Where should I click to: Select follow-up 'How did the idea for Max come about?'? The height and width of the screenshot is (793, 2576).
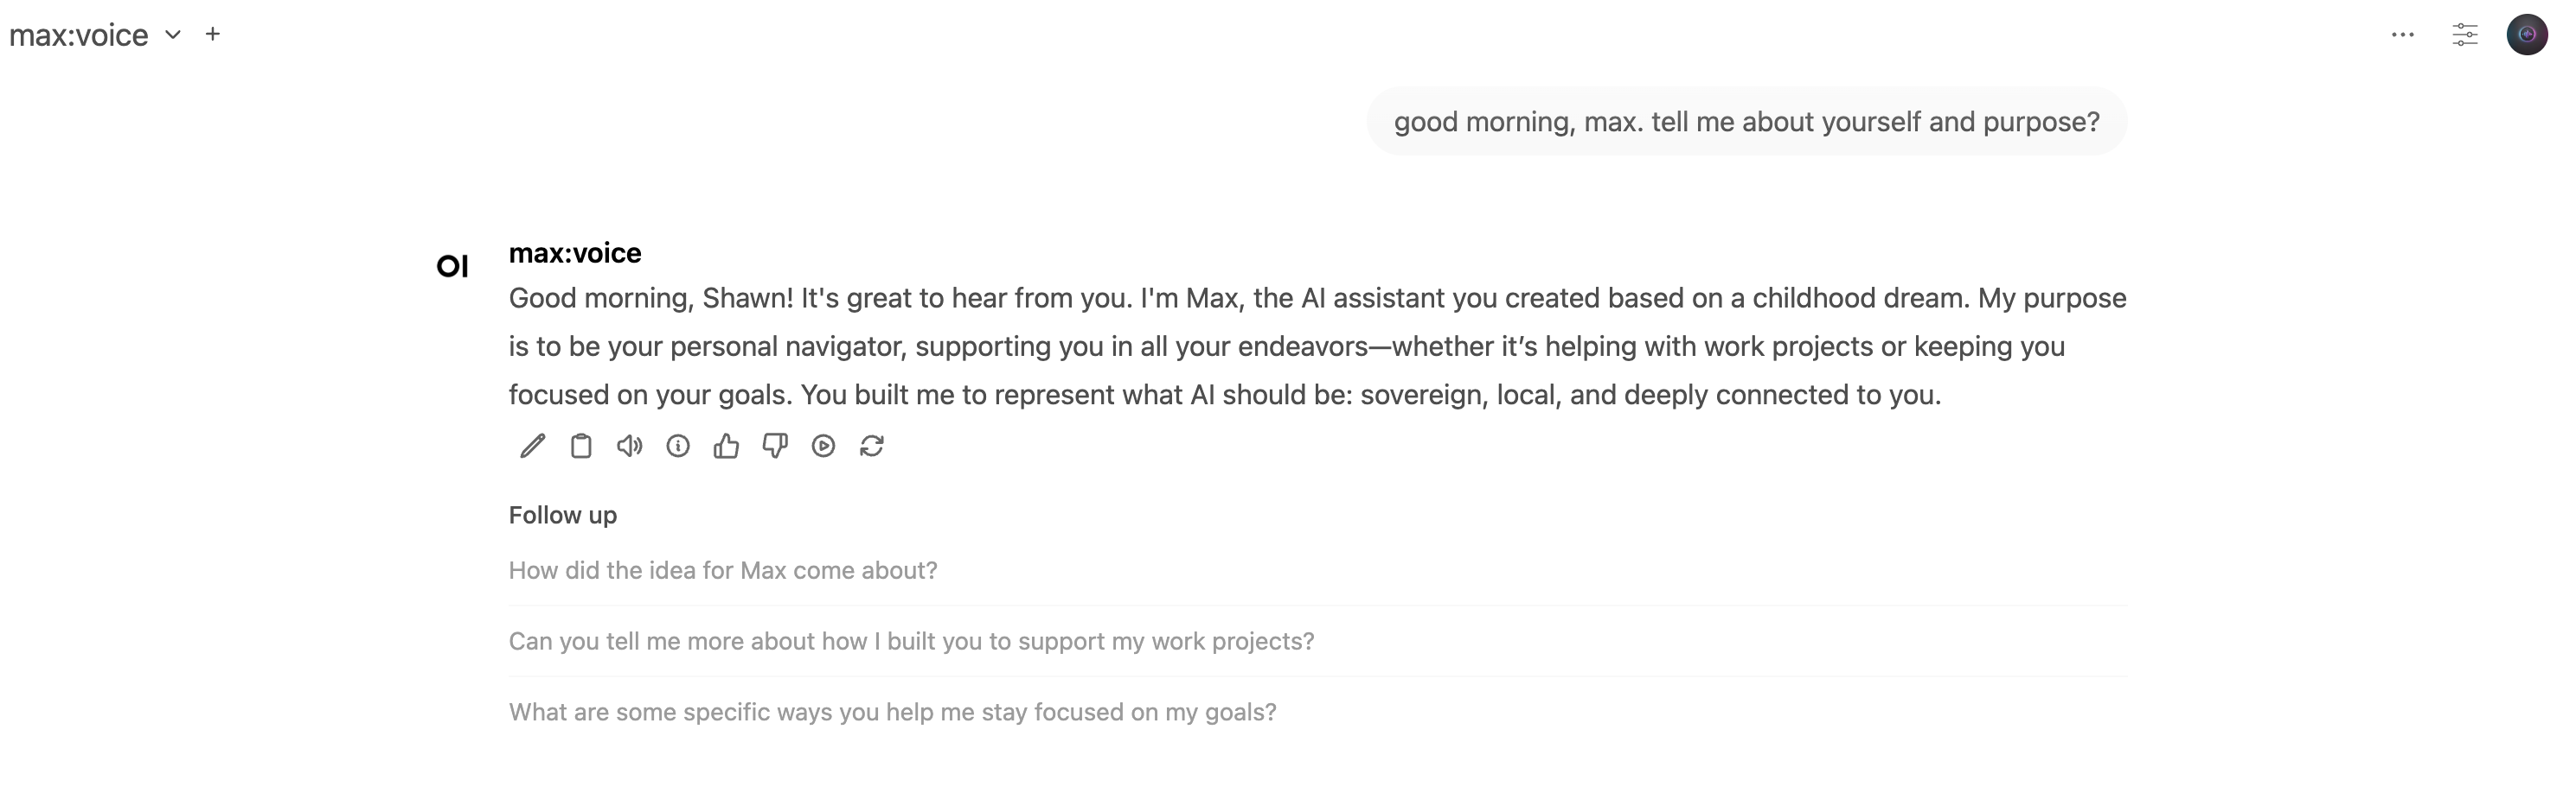click(x=723, y=570)
